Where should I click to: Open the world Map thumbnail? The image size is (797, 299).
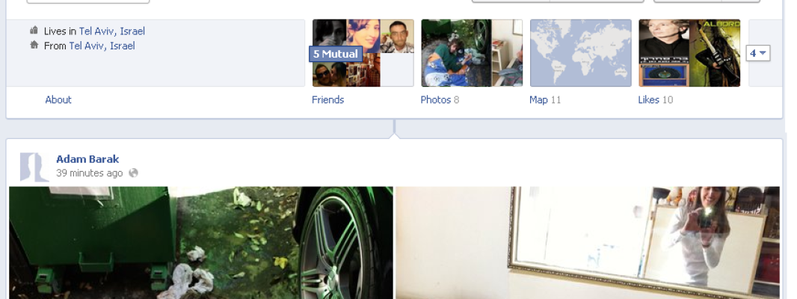[580, 53]
